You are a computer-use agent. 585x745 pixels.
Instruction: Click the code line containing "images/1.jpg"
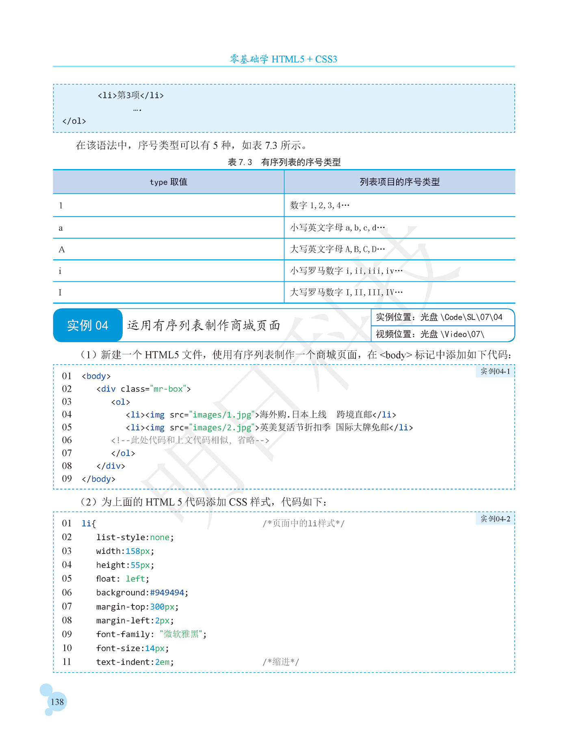point(261,415)
